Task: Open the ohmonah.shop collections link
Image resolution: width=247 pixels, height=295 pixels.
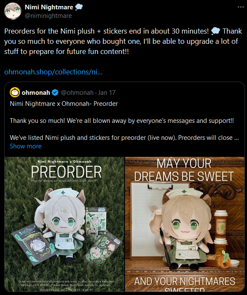Action: click(53, 72)
